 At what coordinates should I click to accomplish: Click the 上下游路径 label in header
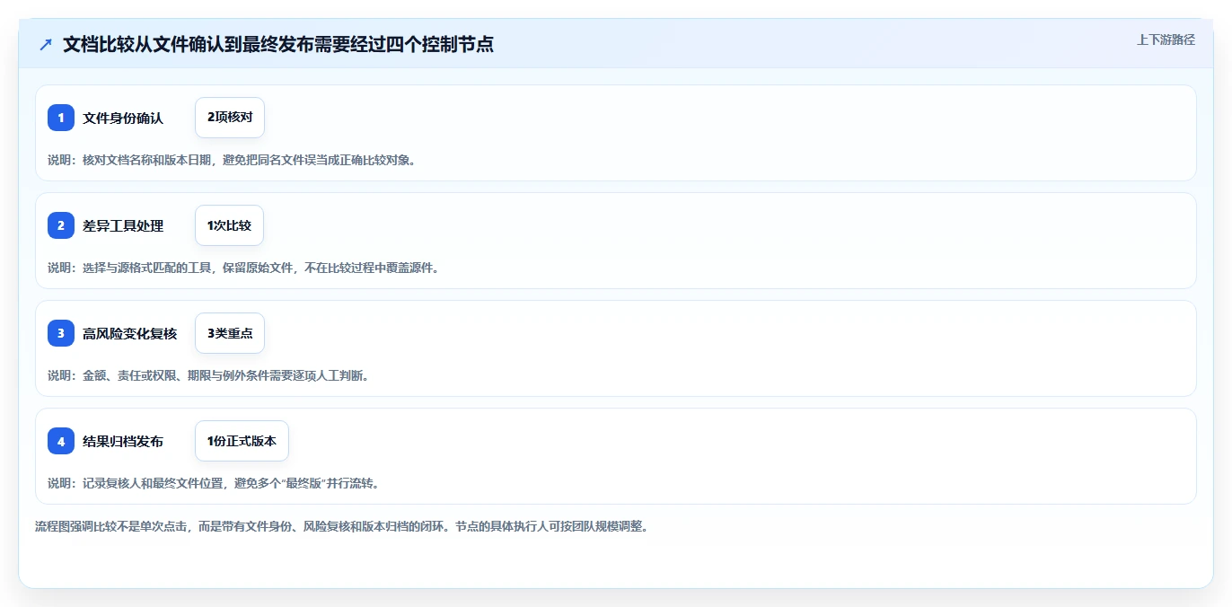pos(1166,40)
